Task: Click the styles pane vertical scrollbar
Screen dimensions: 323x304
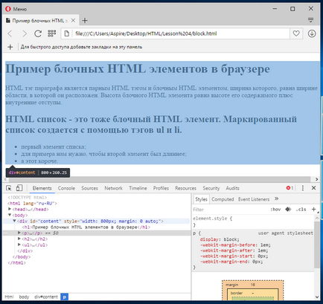Action: coord(317,245)
